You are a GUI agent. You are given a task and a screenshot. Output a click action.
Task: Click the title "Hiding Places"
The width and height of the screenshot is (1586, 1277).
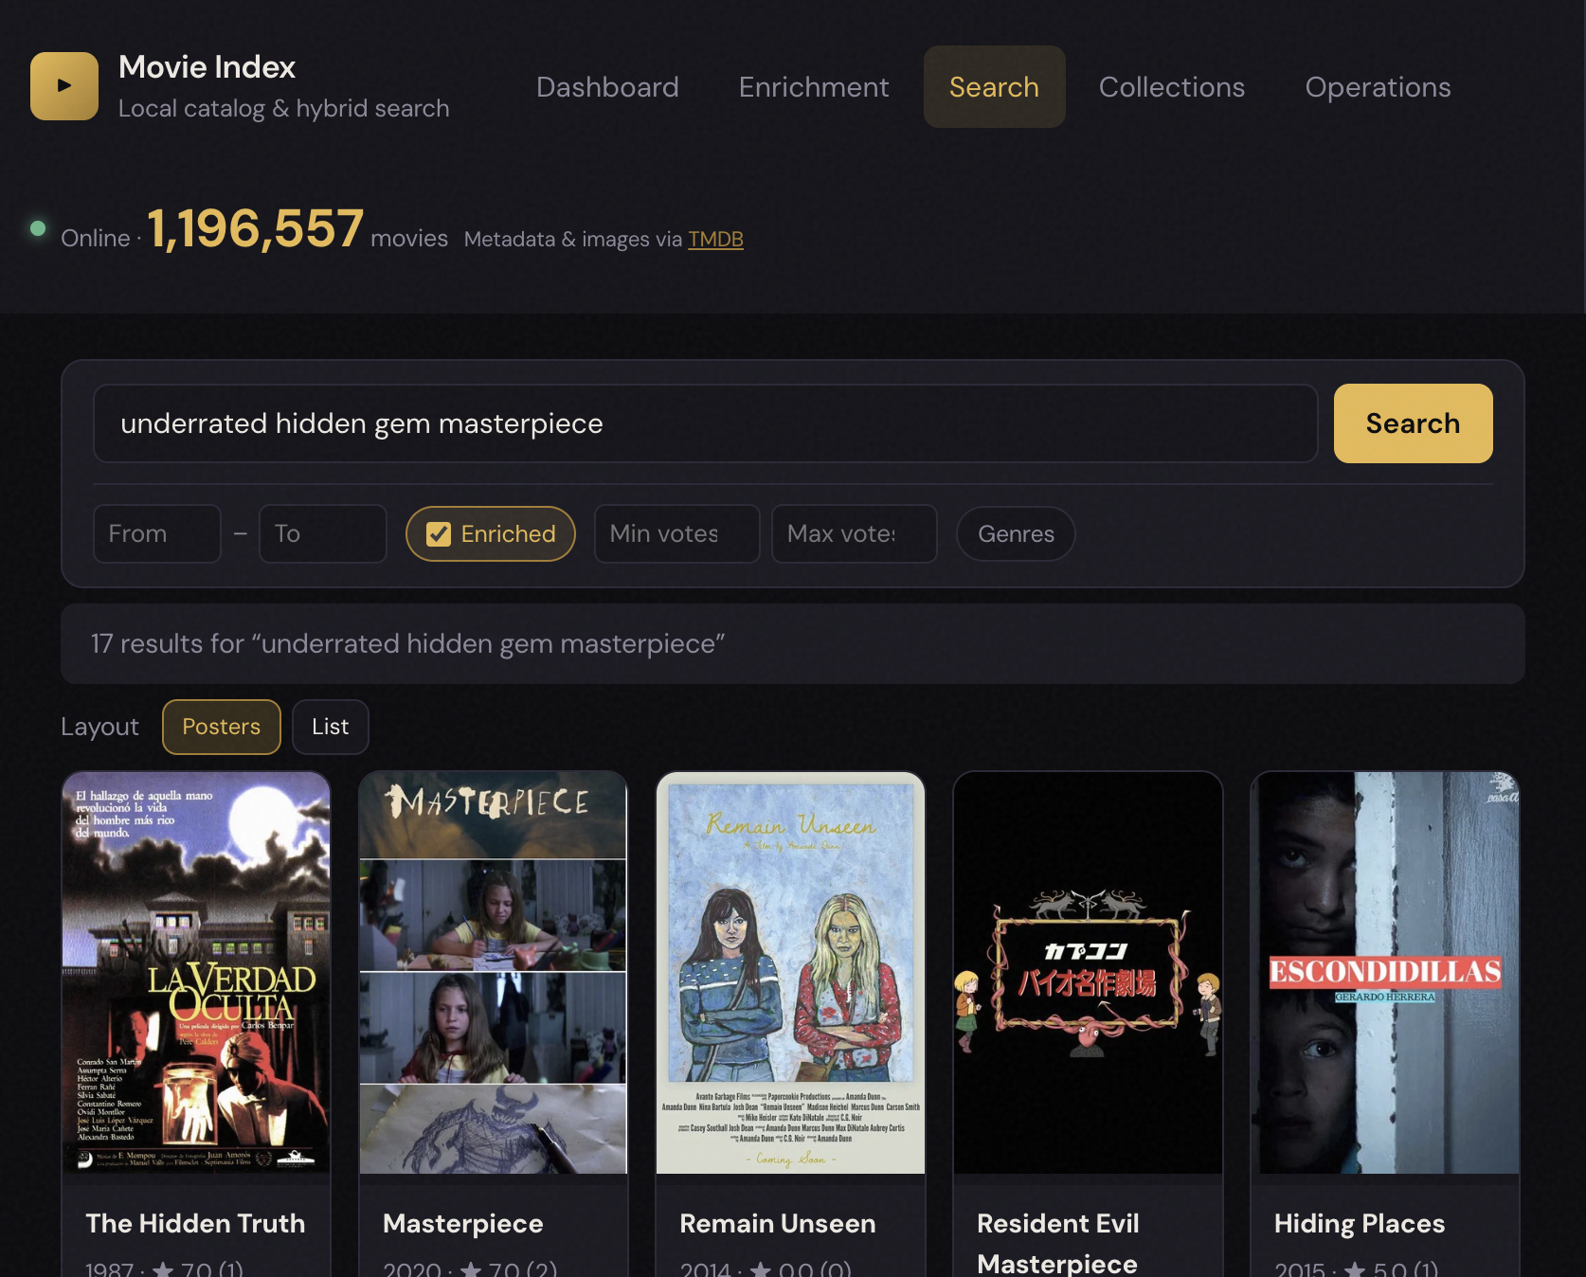(1360, 1224)
